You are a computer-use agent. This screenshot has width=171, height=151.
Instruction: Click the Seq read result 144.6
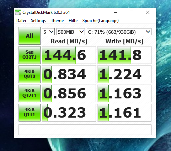pos(69,55)
